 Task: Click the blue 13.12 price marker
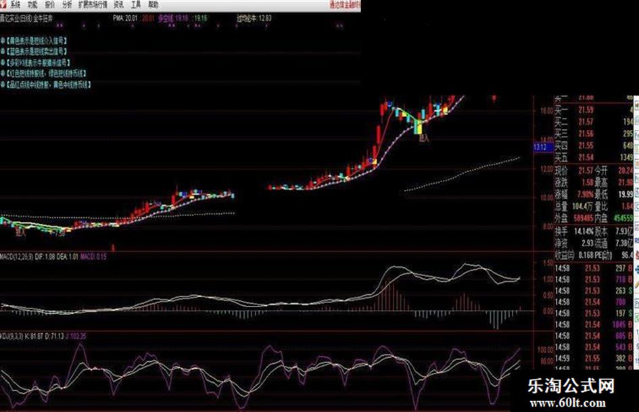(x=542, y=147)
